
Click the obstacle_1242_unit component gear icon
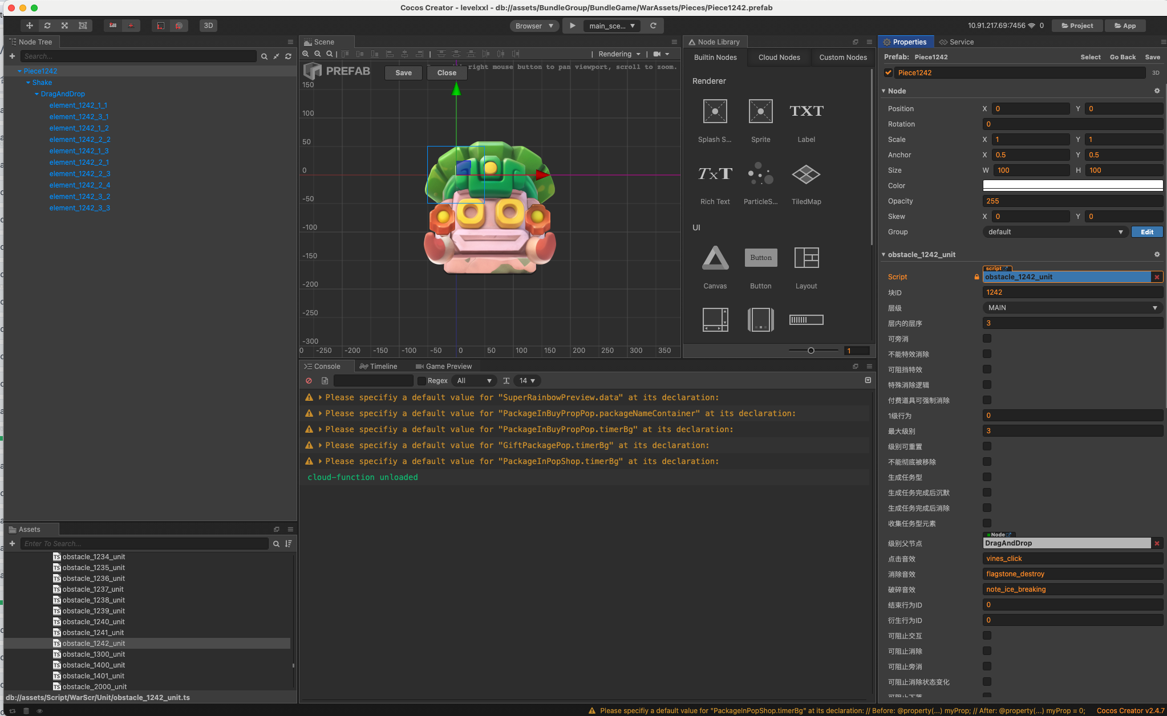[1157, 255]
